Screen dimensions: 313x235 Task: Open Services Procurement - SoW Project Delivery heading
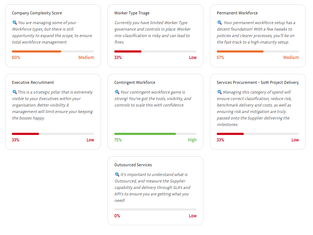coord(258,82)
